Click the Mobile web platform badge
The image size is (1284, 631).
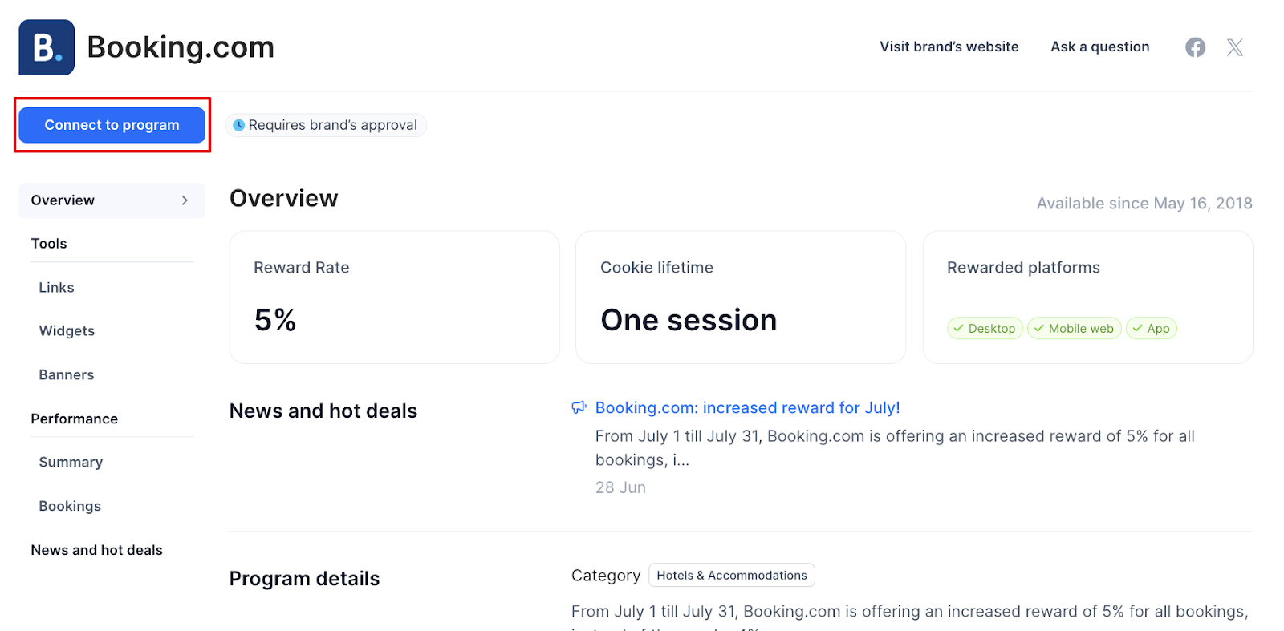tap(1074, 328)
